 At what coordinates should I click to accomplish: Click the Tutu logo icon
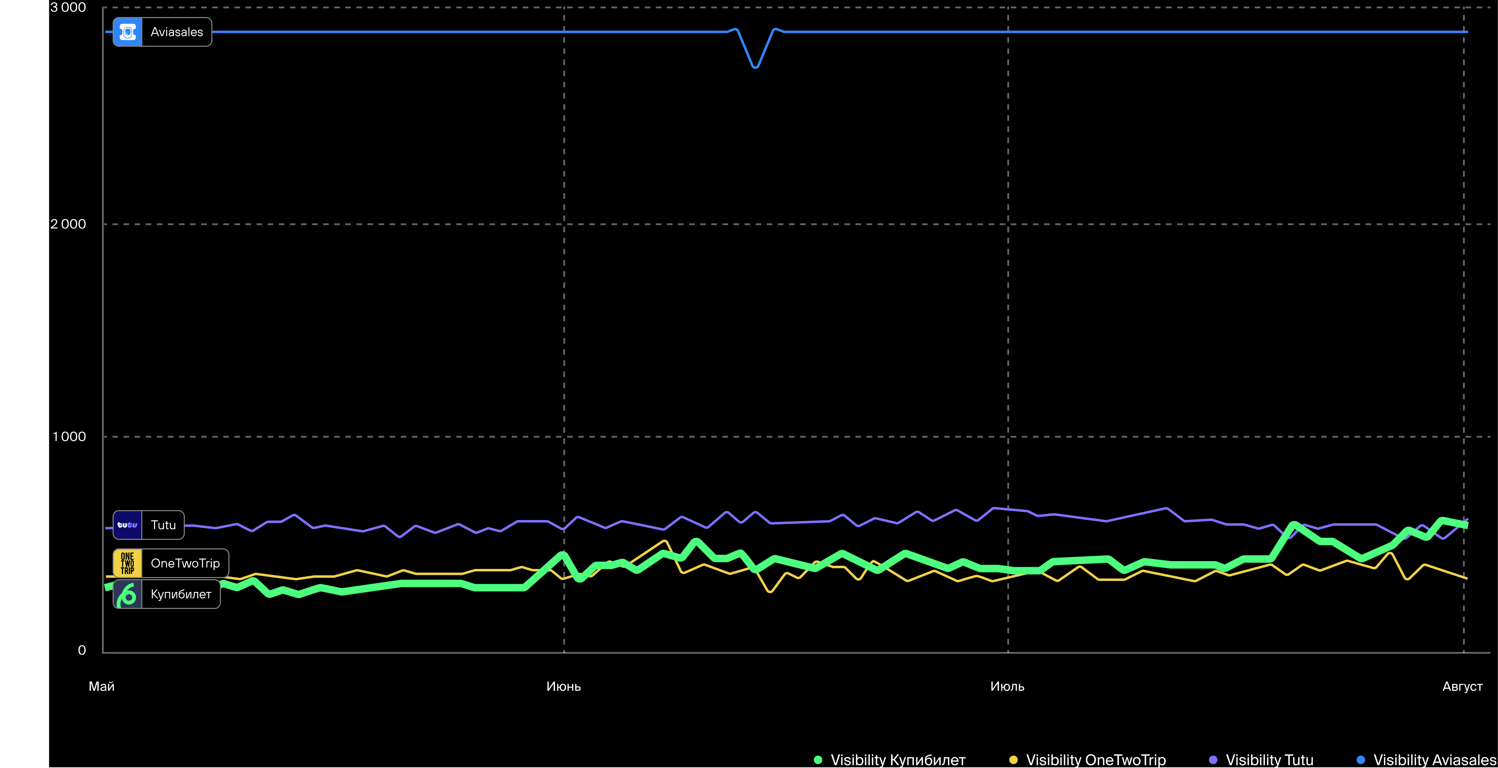click(x=127, y=525)
